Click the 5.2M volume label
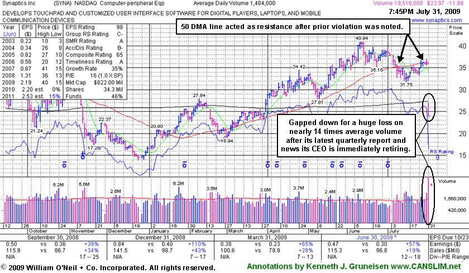Screen dimensions: 469x273 pyautogui.click(x=58, y=185)
